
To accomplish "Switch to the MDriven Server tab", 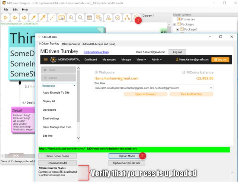I will (71, 44).
